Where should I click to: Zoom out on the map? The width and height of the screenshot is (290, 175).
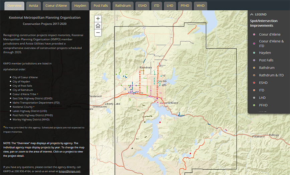98,33
